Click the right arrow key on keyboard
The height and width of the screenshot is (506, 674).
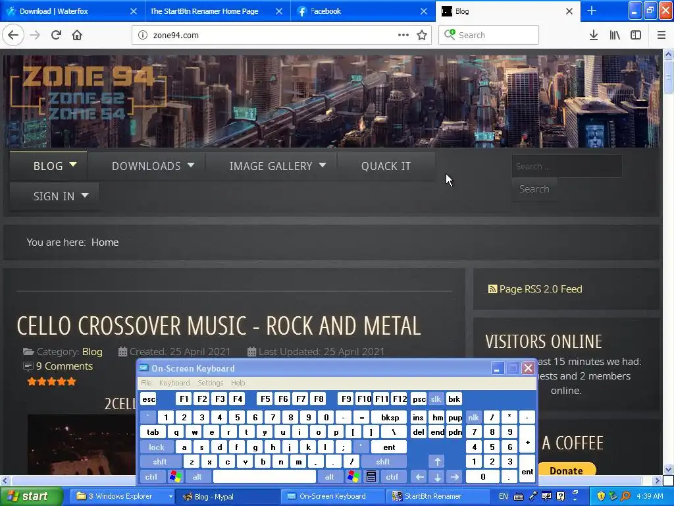455,477
